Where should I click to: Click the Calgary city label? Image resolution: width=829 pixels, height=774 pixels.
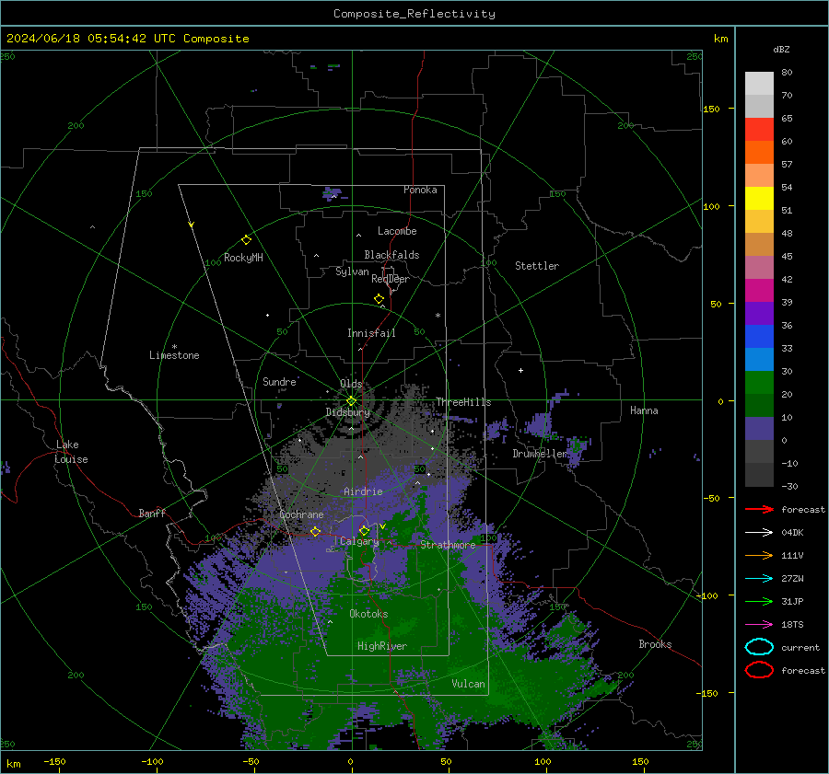359,541
